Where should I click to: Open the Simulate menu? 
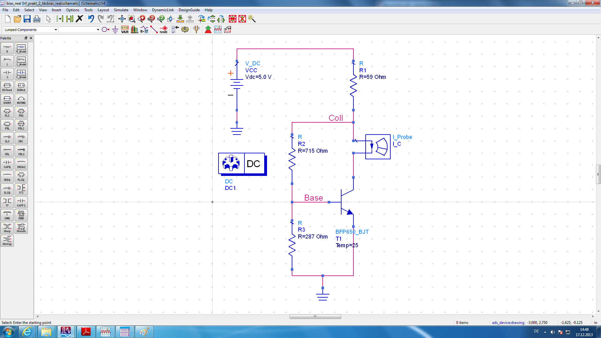(121, 10)
